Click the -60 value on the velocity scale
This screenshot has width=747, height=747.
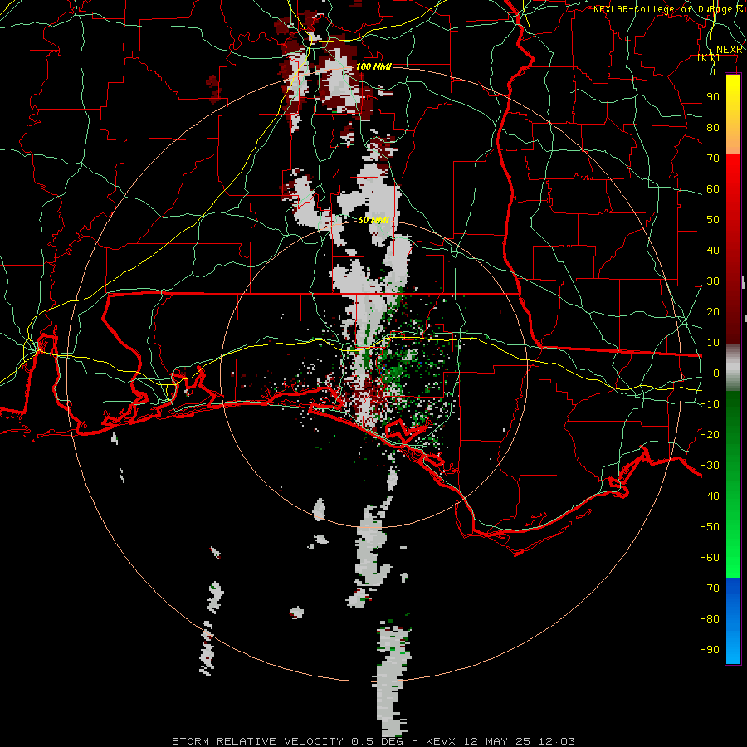click(x=710, y=558)
